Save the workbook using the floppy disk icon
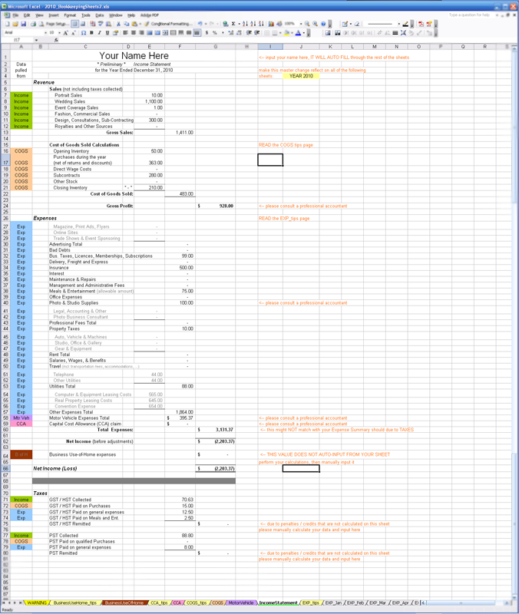Image resolution: width=519 pixels, height=614 pixels. [24, 24]
